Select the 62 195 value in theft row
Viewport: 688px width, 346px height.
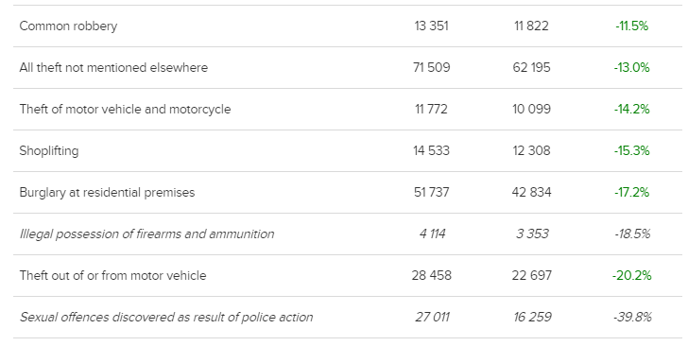click(531, 67)
